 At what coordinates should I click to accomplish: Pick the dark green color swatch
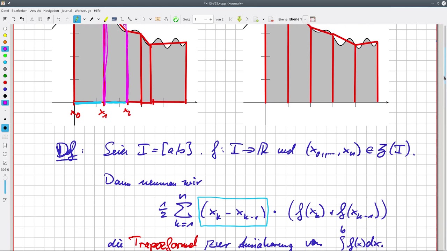pyautogui.click(x=5, y=76)
